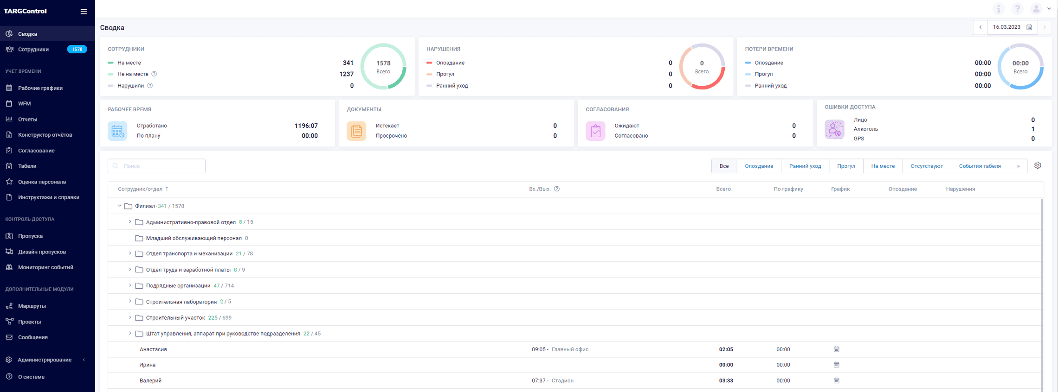Screen dimensions: 1058x392
Task: Expand Подрядные организации department
Action: coord(130,286)
